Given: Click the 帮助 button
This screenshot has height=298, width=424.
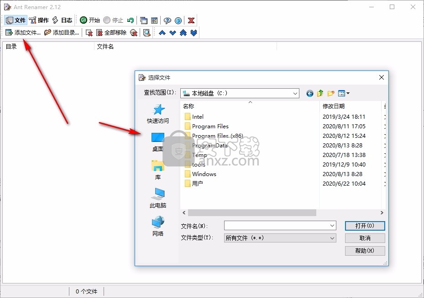Looking at the screenshot, I should (x=365, y=251).
